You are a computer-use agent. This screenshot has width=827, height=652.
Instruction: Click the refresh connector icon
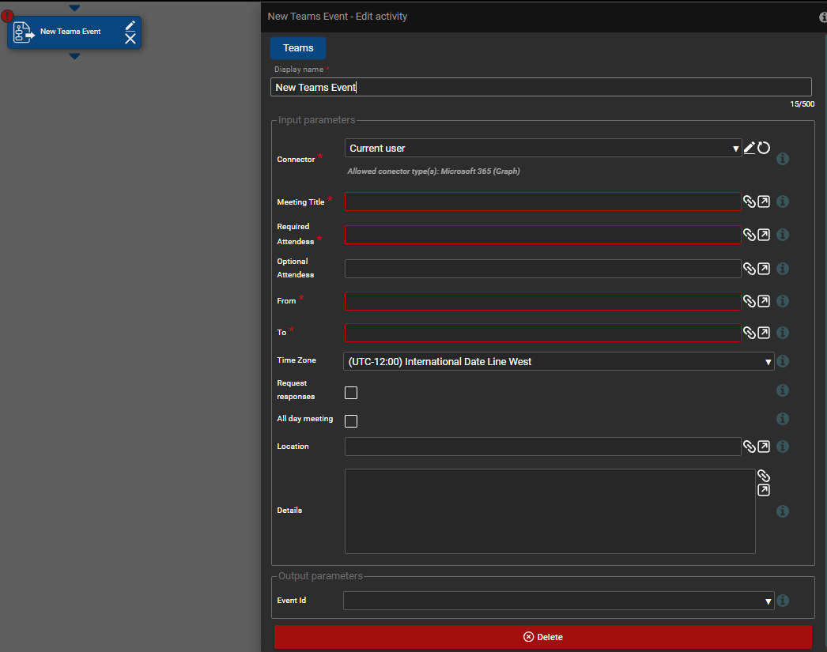pyautogui.click(x=764, y=148)
